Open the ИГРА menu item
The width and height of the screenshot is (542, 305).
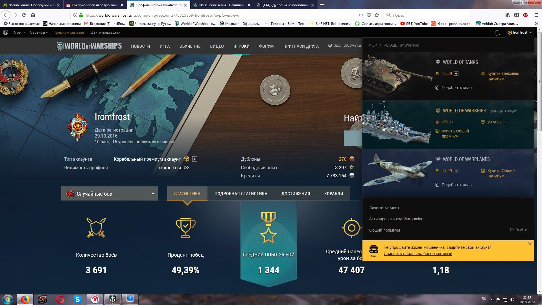[x=165, y=46]
